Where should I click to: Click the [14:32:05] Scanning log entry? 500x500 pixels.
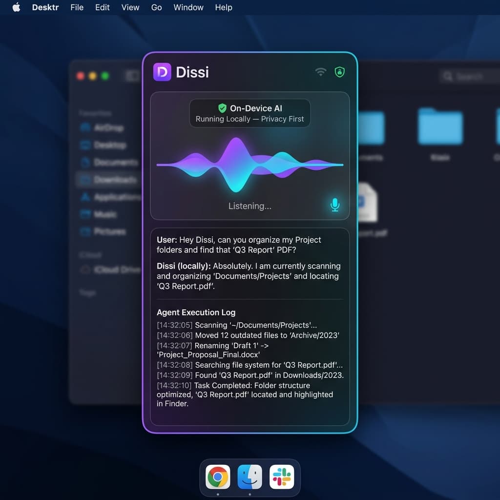click(x=237, y=325)
